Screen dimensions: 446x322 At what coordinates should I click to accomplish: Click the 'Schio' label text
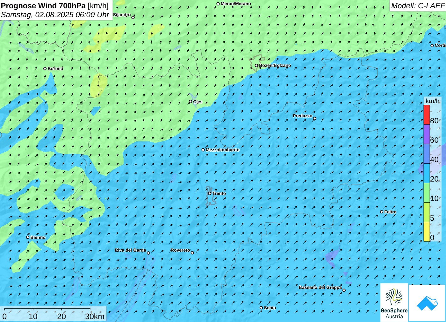(x=270, y=308)
